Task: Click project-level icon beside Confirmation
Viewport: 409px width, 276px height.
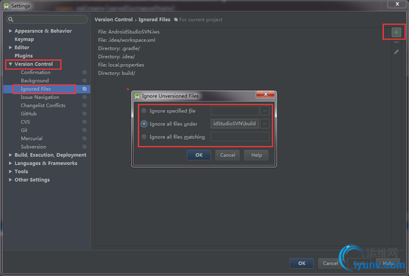Action: pyautogui.click(x=85, y=72)
